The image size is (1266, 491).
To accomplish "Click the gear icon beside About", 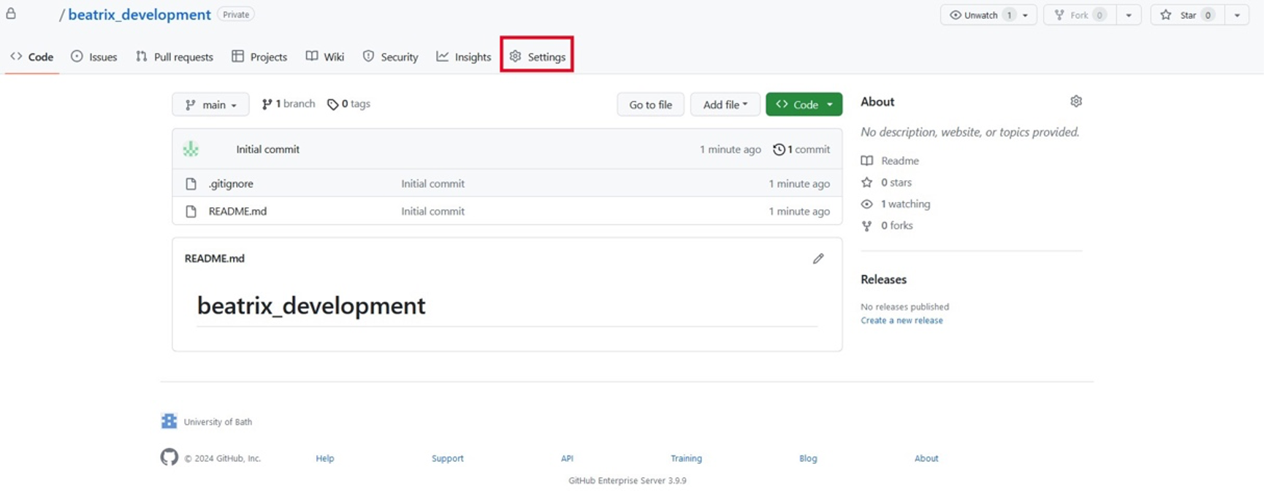I will tap(1075, 101).
